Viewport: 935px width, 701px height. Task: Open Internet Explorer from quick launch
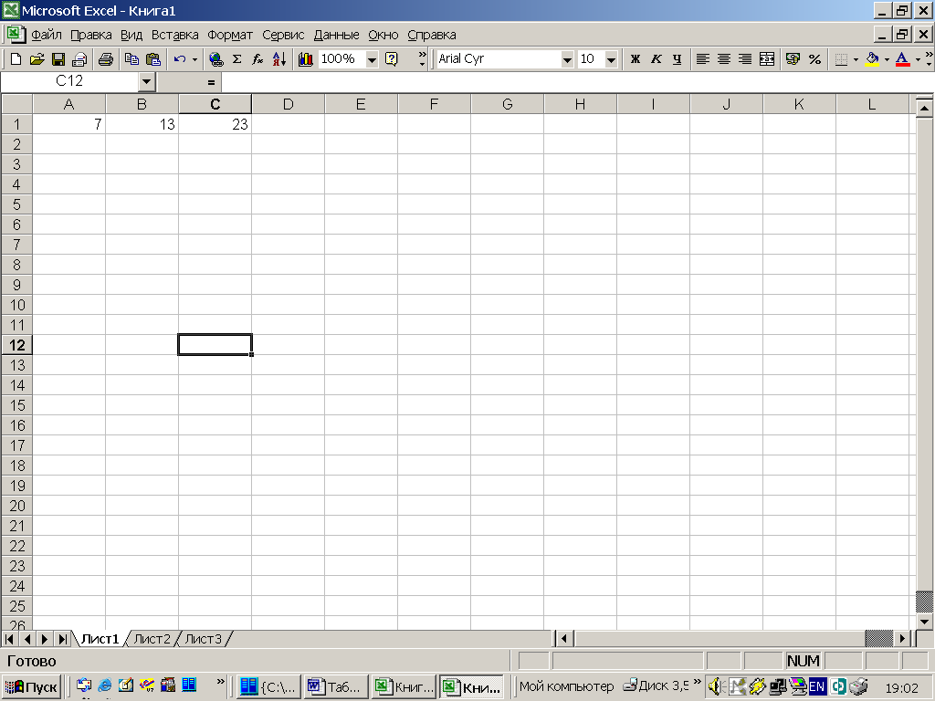(105, 685)
